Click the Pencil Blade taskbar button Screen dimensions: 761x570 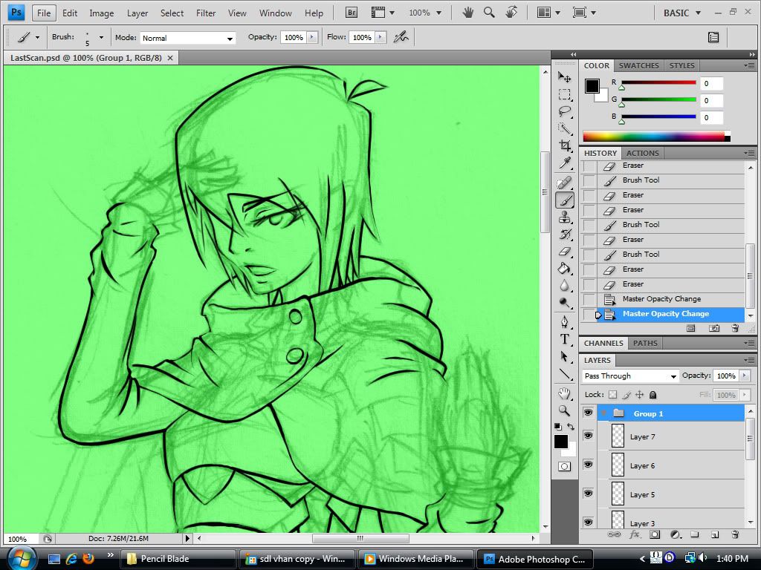tap(176, 559)
